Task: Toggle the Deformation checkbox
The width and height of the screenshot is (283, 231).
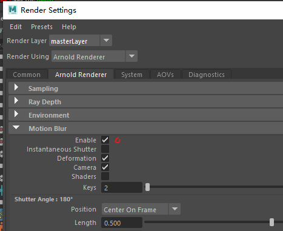Action: click(105, 158)
